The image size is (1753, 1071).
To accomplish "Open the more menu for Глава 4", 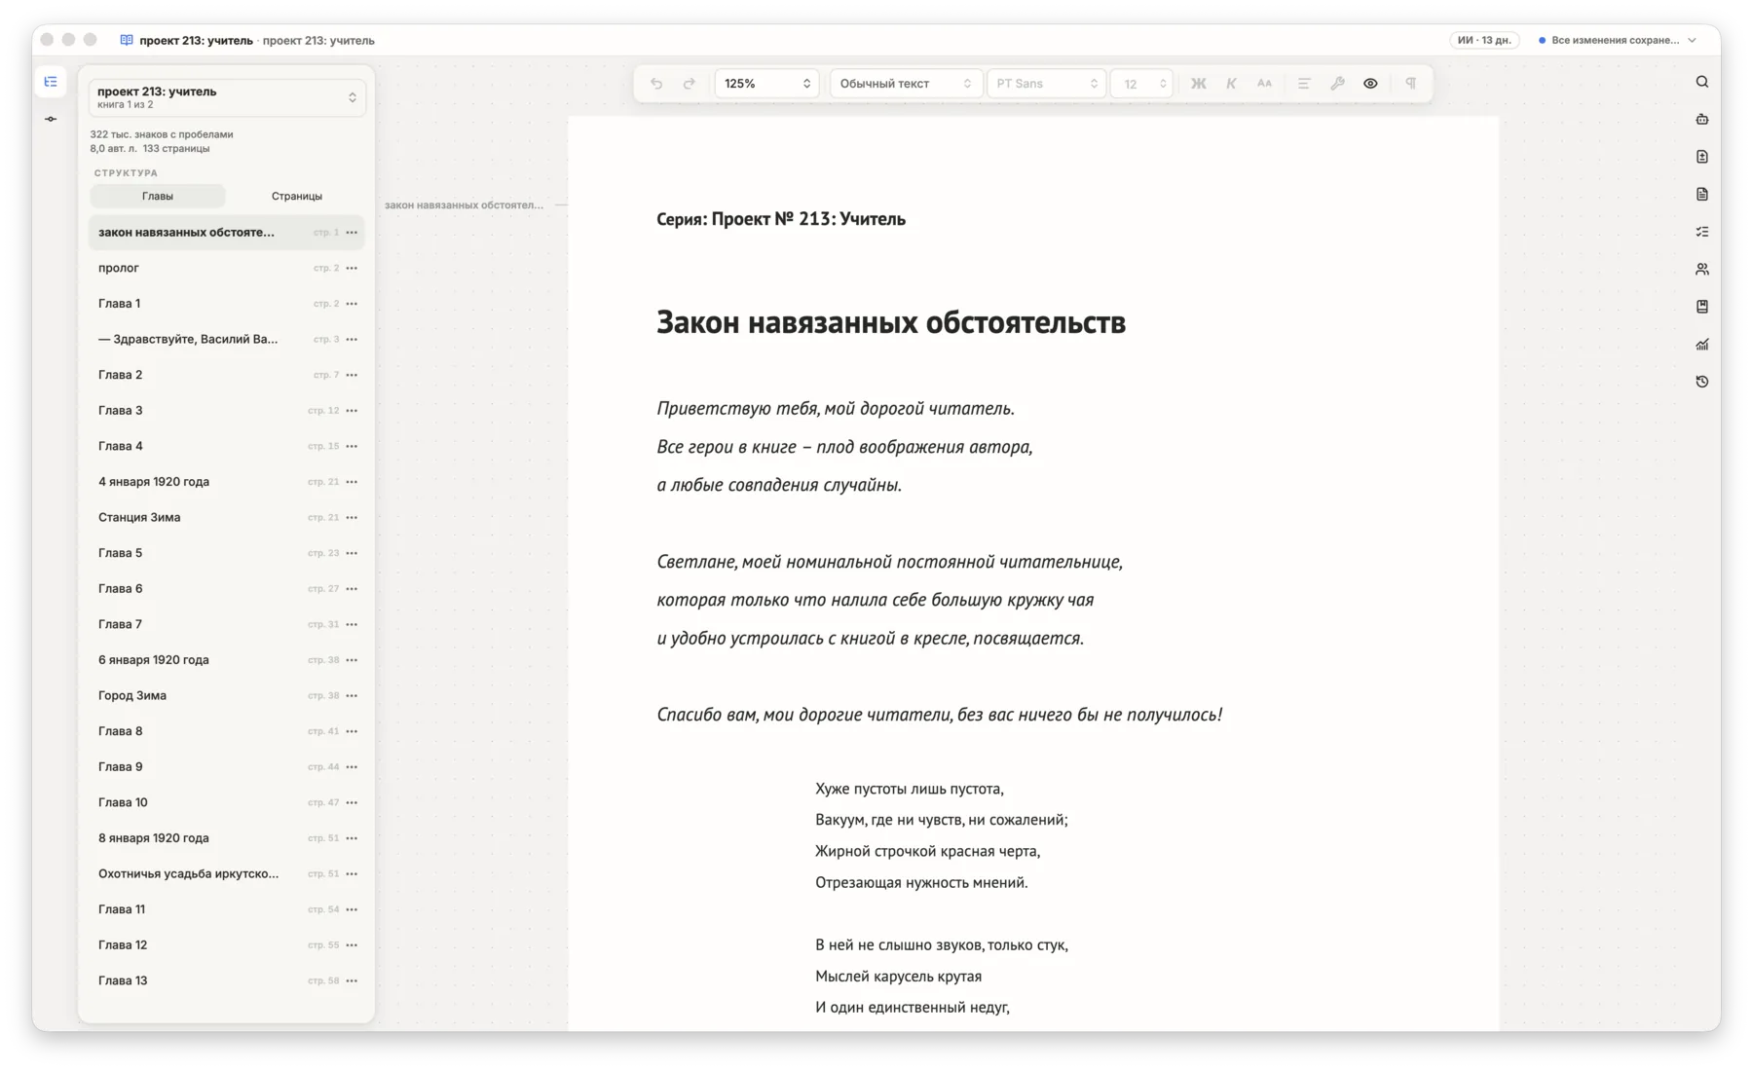I will click(352, 446).
